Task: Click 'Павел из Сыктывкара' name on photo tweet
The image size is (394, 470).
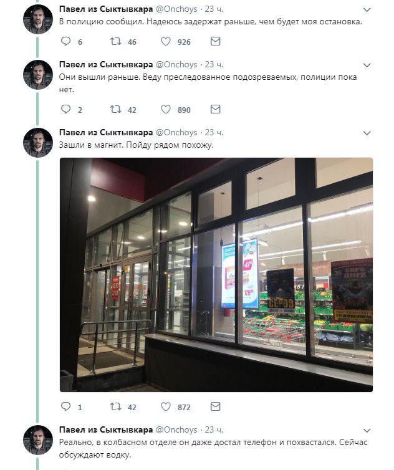Action: pos(106,133)
